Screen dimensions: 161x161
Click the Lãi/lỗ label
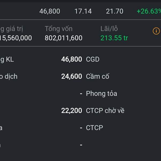point(109,29)
